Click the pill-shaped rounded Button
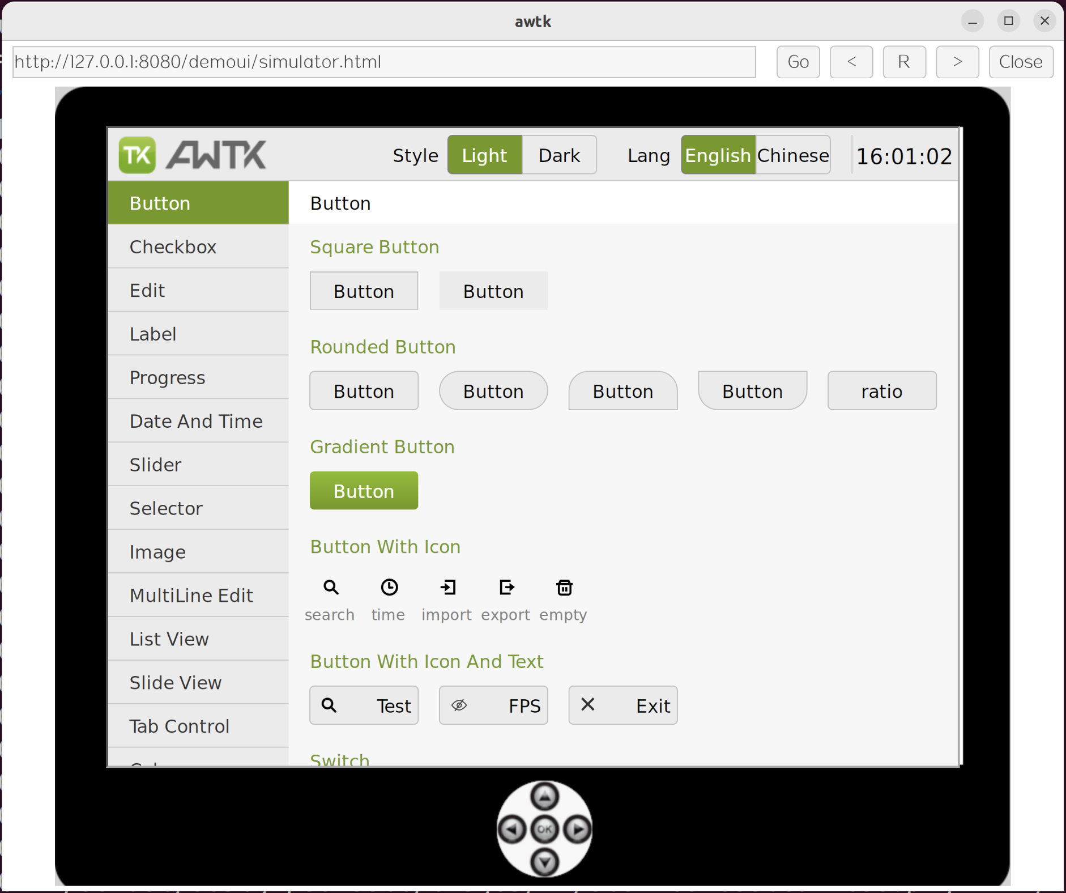This screenshot has width=1066, height=893. (493, 390)
